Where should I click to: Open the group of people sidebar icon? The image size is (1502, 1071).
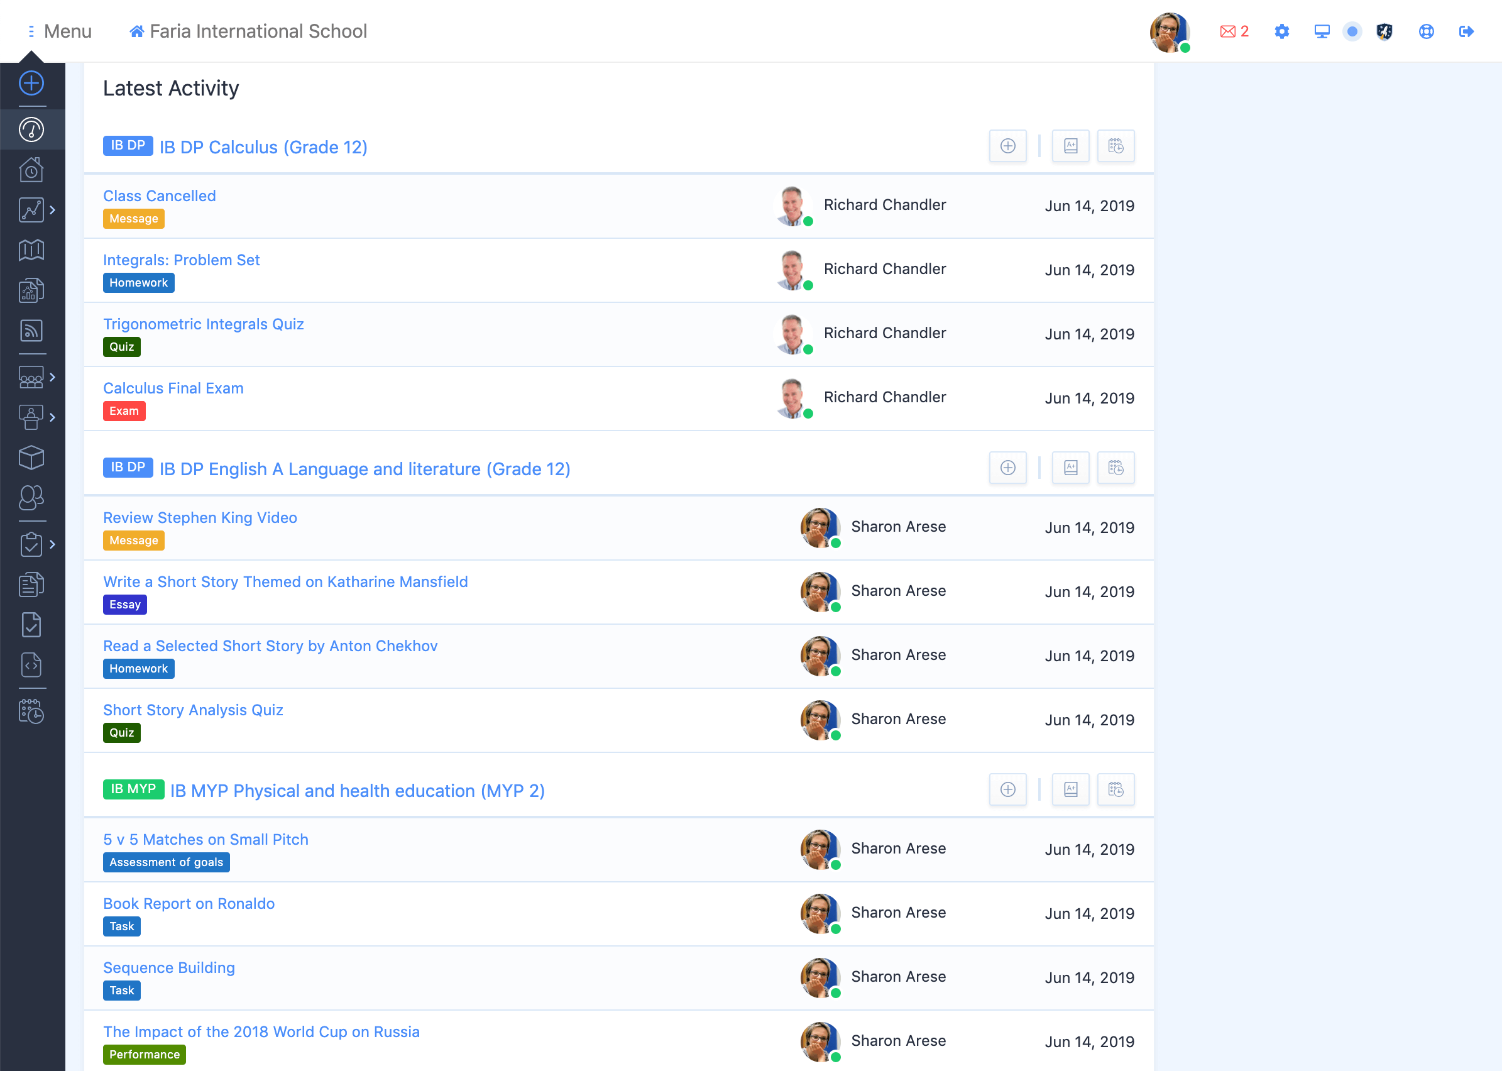(x=31, y=377)
